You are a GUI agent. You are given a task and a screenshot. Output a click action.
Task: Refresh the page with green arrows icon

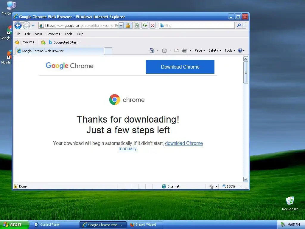coord(145,26)
